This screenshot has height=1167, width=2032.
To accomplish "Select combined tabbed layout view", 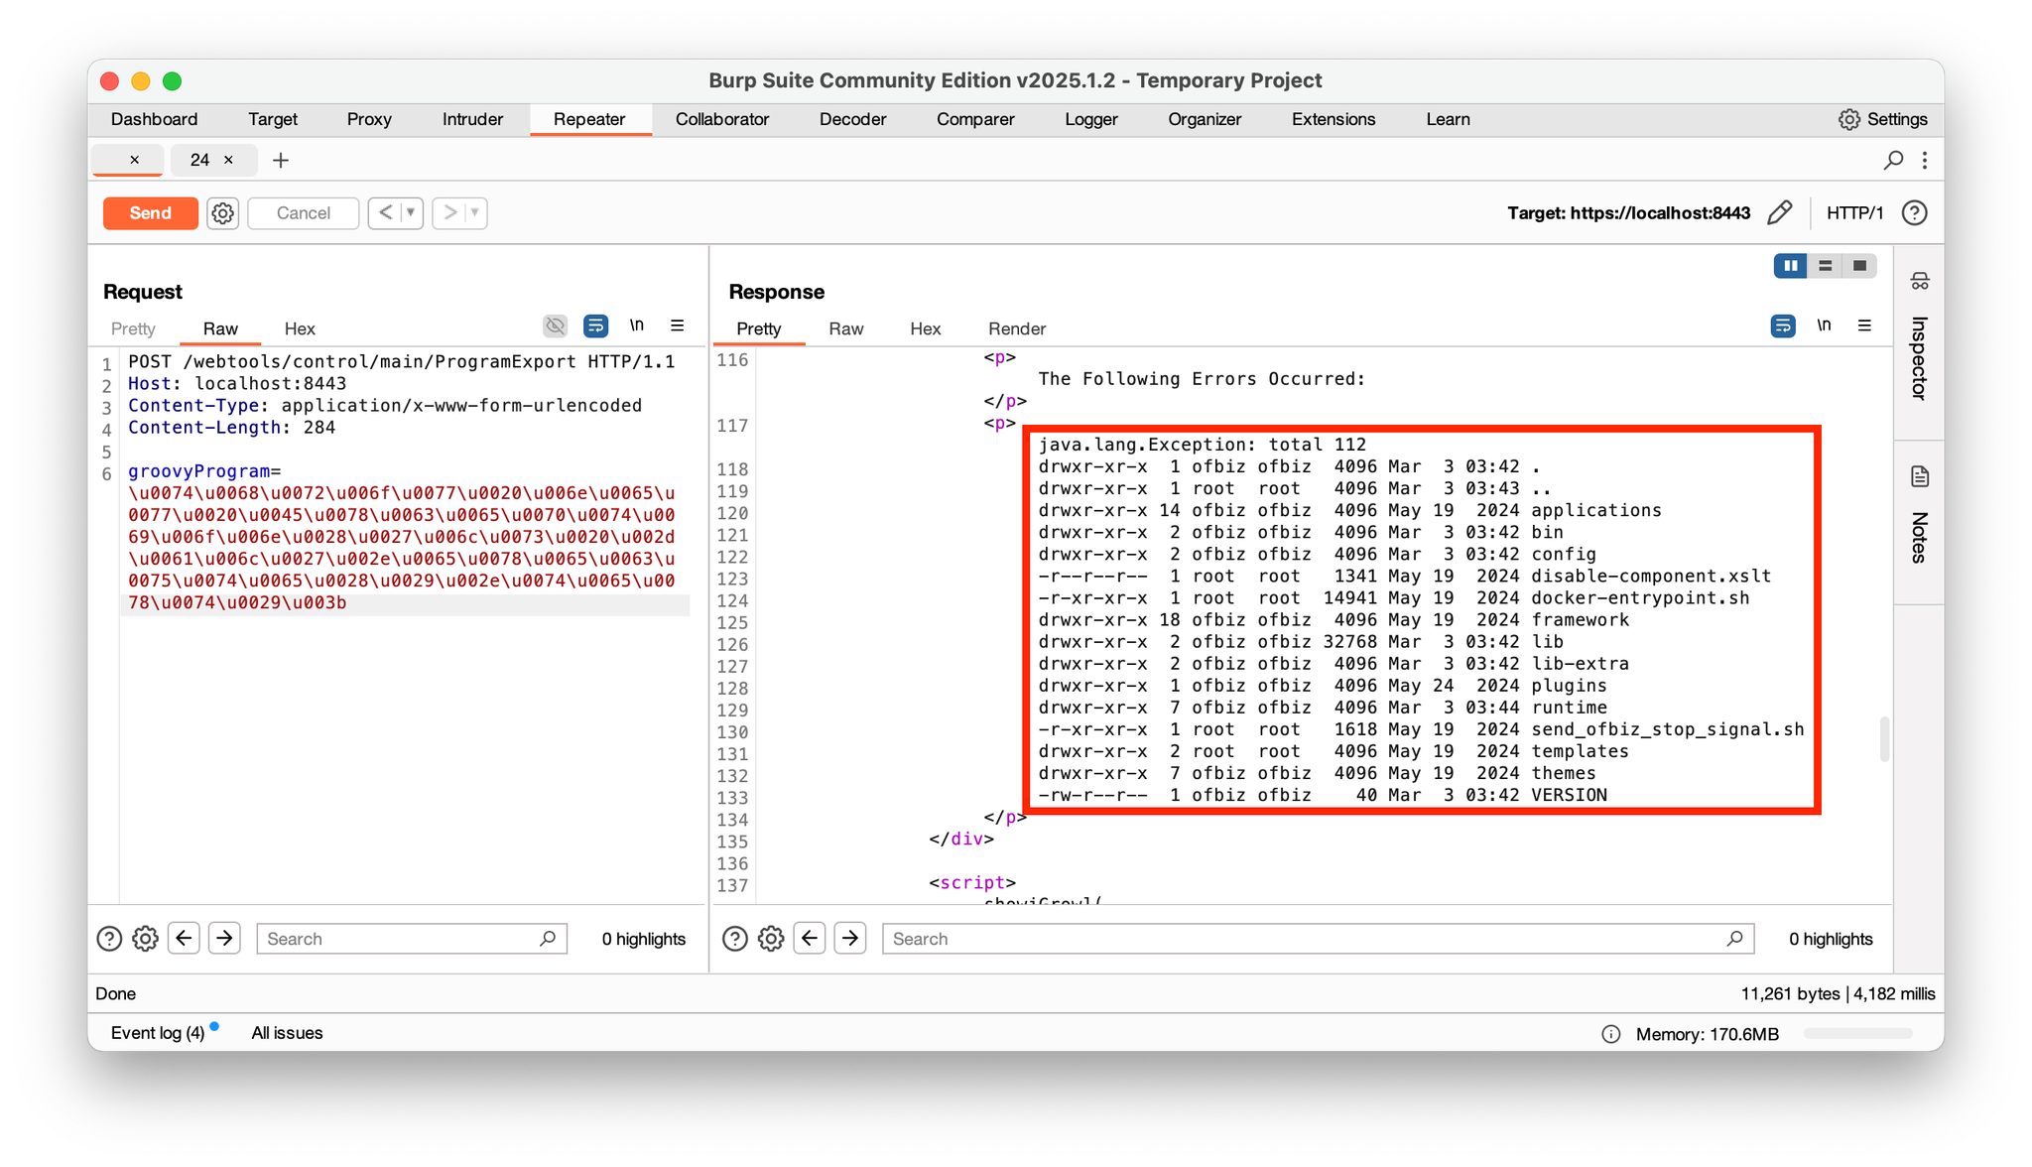I will [x=1859, y=266].
